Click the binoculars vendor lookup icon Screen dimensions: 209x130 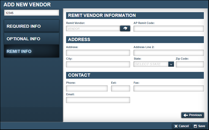point(125,28)
